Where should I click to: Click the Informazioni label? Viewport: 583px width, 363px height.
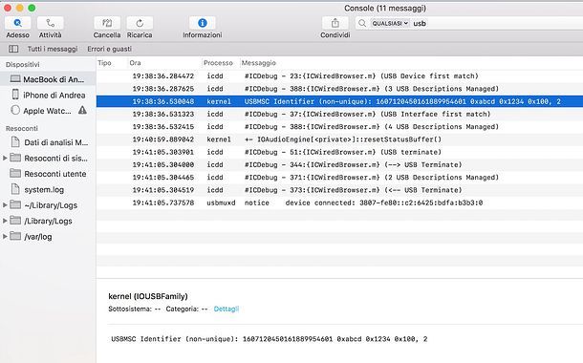point(203,35)
